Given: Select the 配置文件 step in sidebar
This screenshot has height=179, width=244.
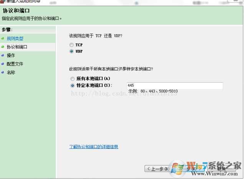Looking at the screenshot, I should point(15,64).
